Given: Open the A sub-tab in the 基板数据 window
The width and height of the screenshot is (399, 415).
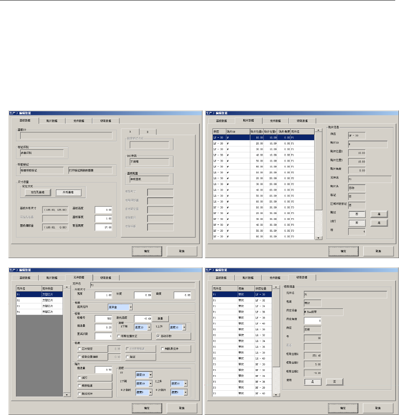Looking at the screenshot, I should click(x=130, y=131).
